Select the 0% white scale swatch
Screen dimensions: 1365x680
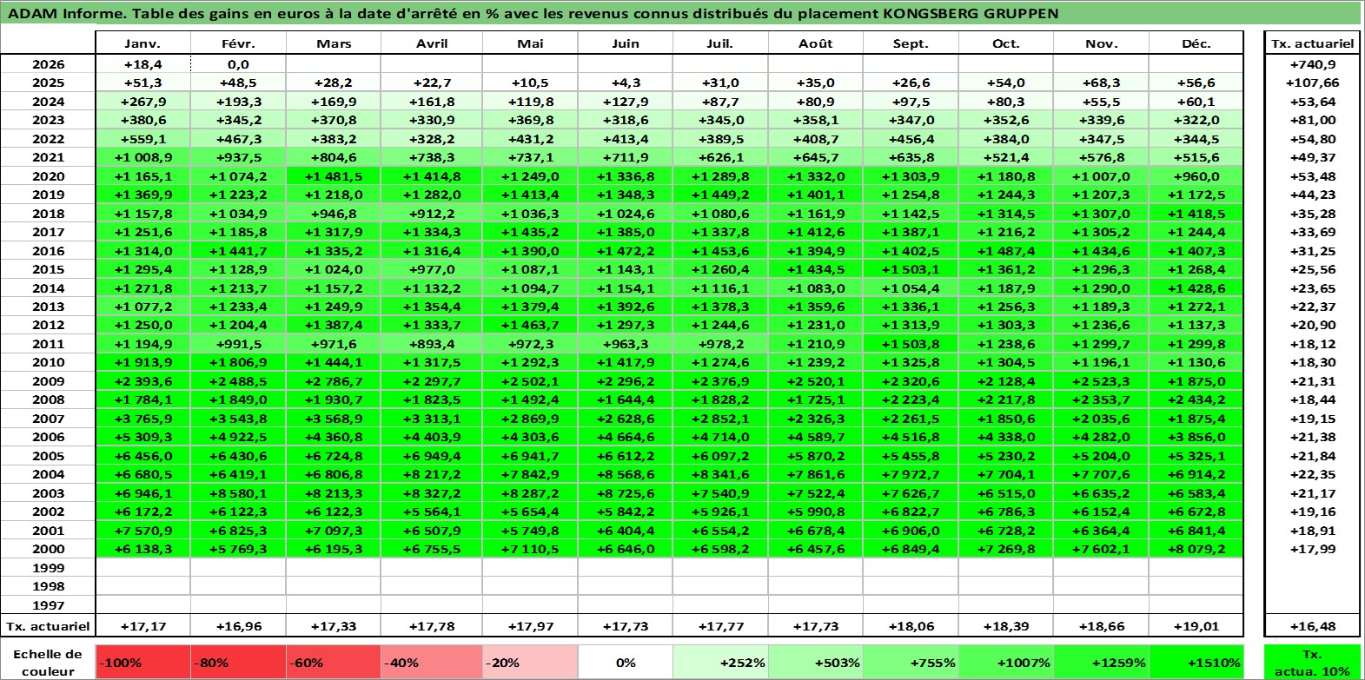[625, 663]
